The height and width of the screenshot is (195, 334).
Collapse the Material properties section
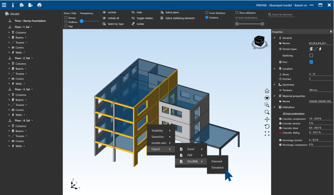pyautogui.click(x=274, y=96)
